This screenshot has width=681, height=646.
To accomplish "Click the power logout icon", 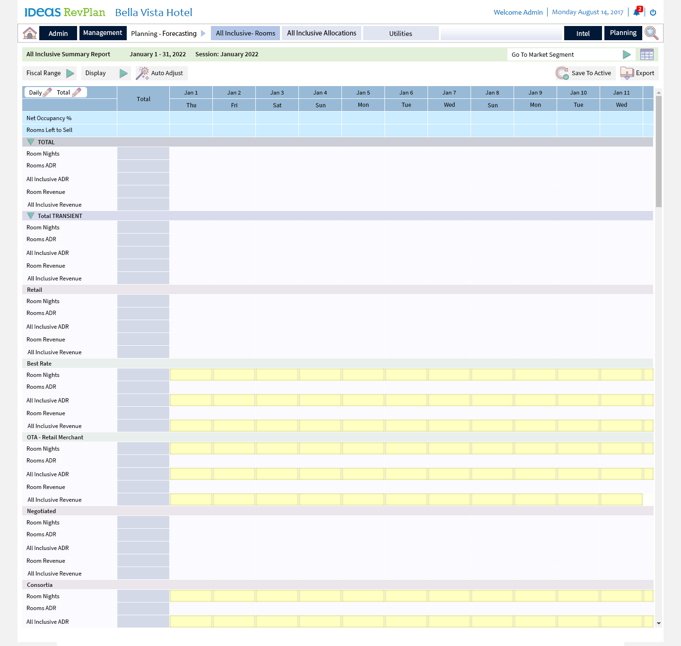I will (653, 12).
